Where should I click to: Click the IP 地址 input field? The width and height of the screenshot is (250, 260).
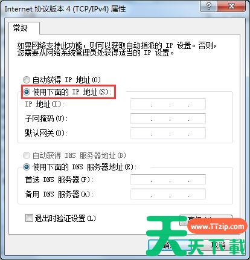168,104
